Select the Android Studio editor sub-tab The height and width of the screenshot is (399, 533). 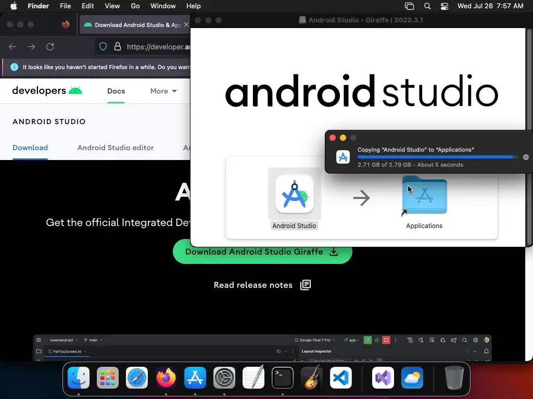tap(116, 148)
